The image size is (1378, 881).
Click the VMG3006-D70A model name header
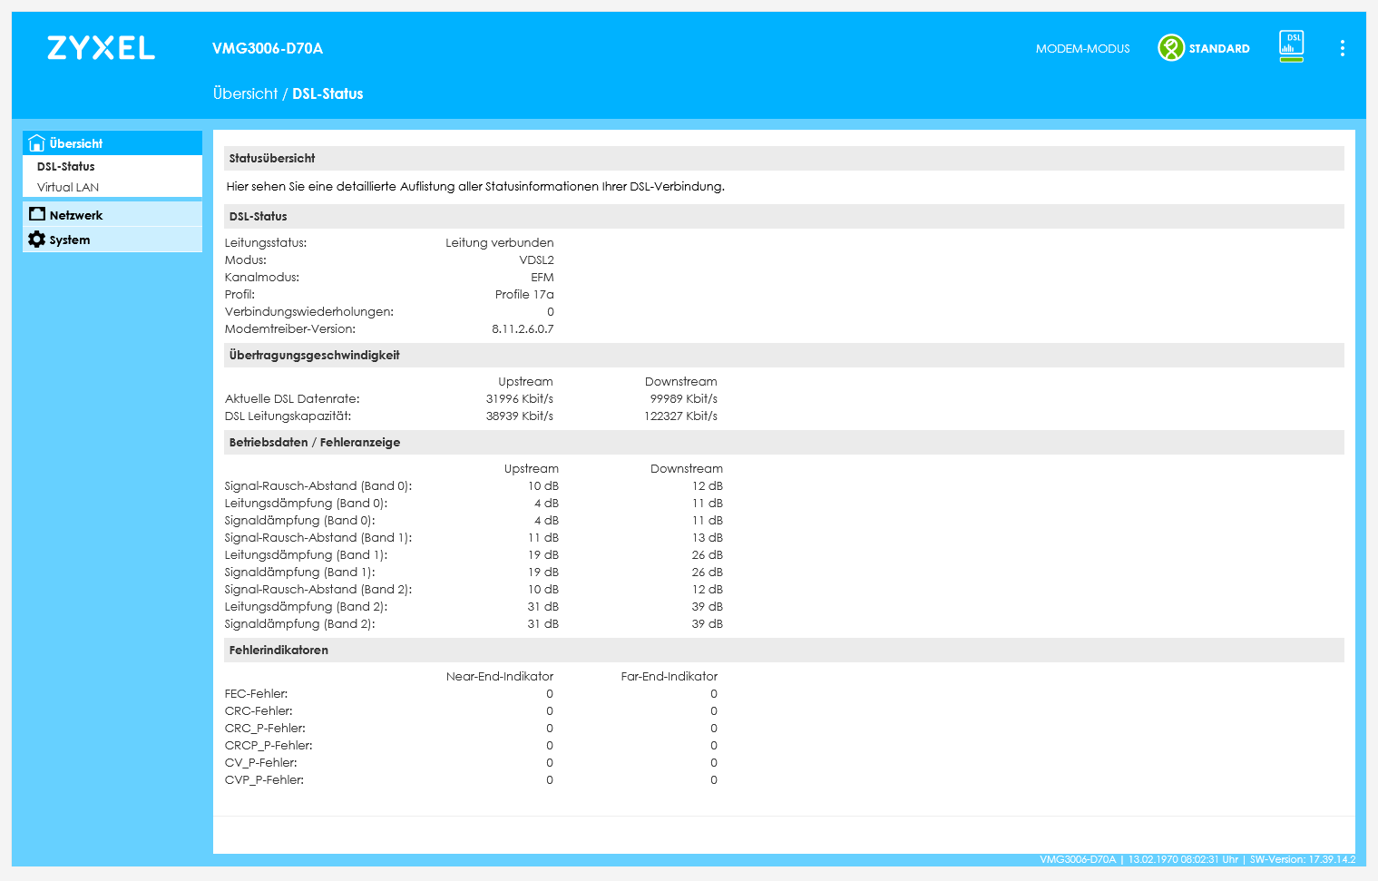pos(268,48)
